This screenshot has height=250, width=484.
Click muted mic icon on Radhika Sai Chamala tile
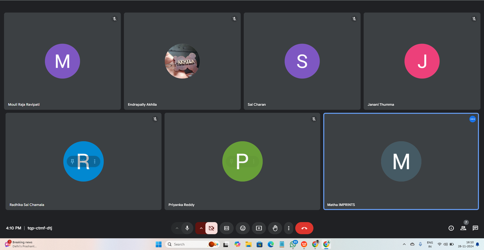pos(155,119)
